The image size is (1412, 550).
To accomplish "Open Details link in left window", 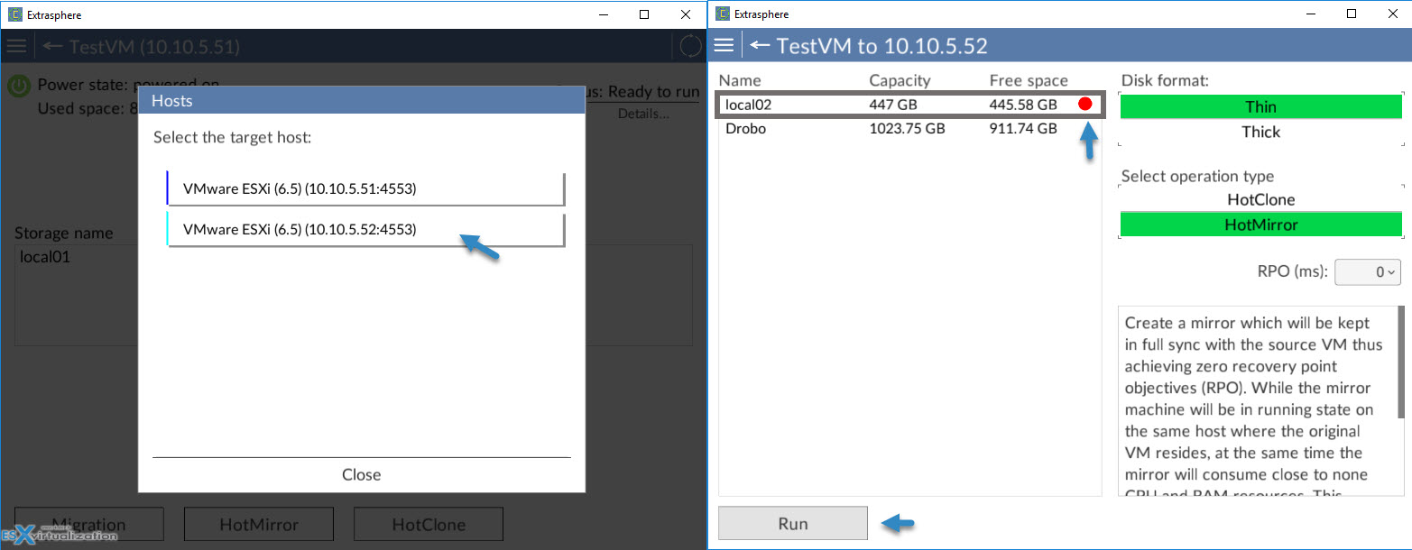I will pyautogui.click(x=643, y=114).
